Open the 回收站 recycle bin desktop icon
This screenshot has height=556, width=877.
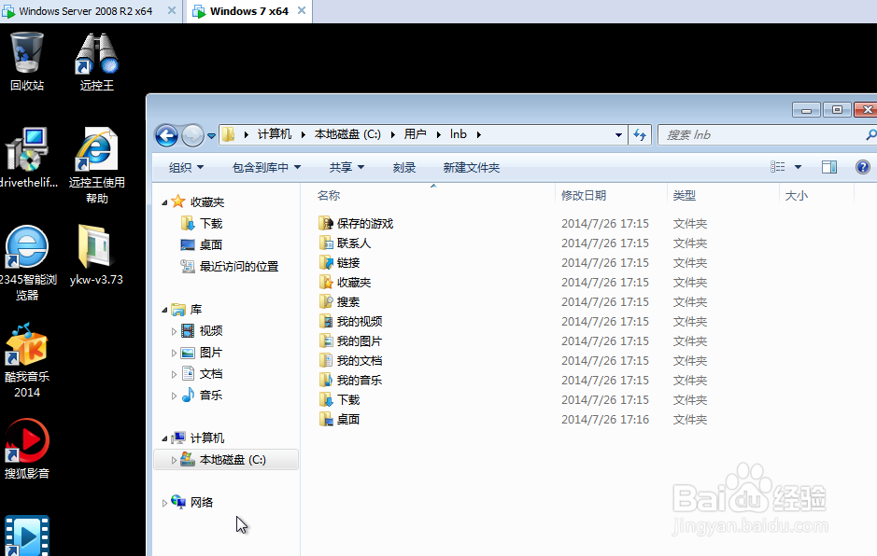[26, 61]
